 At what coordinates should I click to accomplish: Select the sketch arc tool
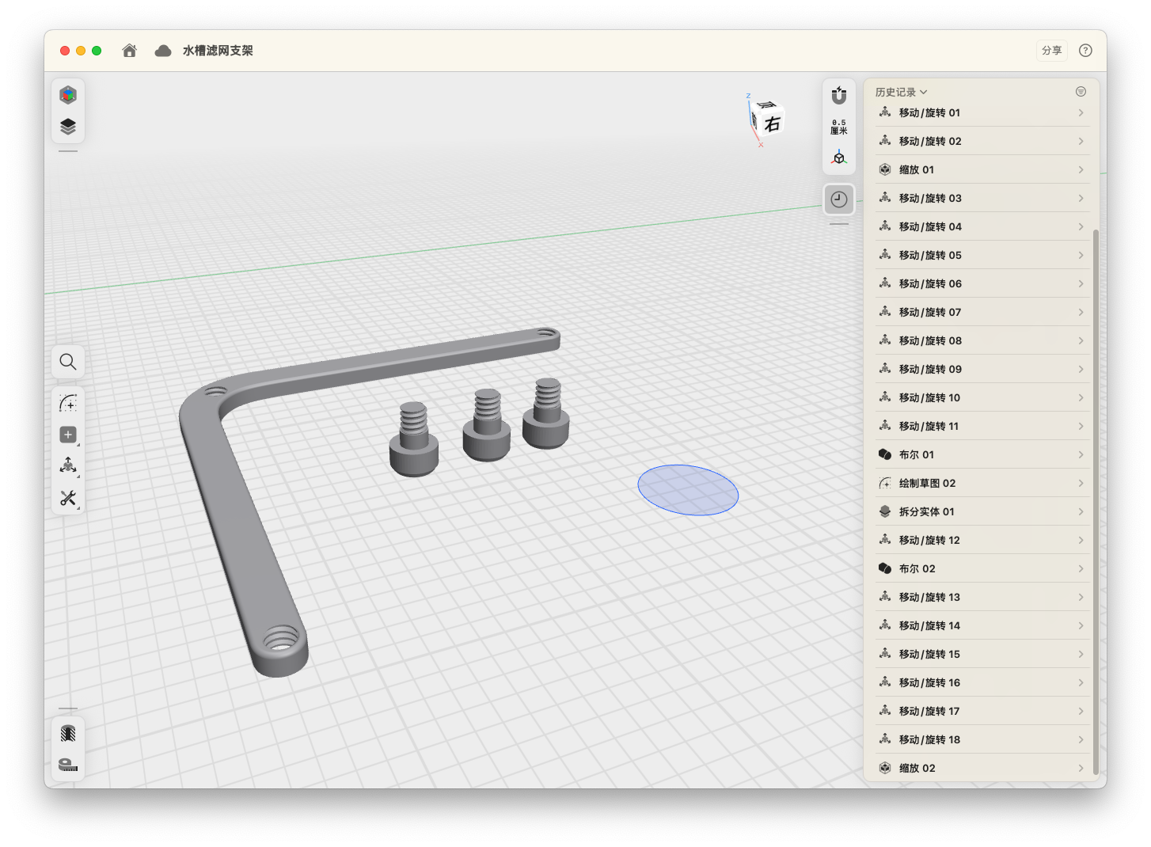coord(68,403)
